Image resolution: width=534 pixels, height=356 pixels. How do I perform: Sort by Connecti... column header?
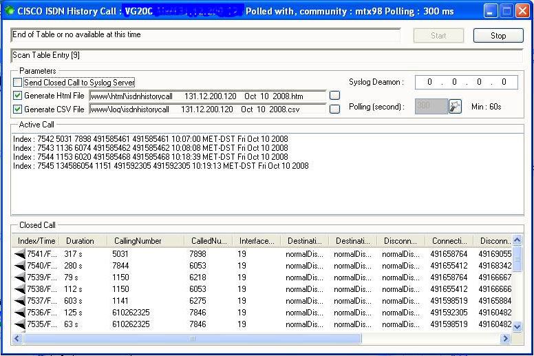coord(449,241)
